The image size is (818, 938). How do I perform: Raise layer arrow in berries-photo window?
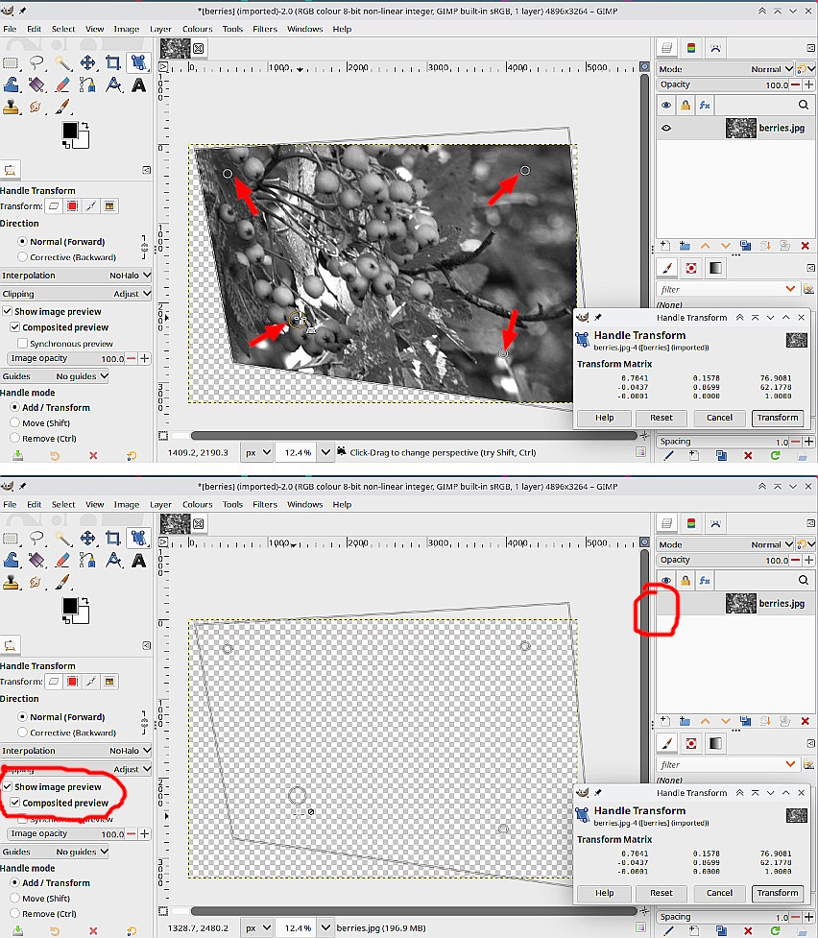(705, 246)
